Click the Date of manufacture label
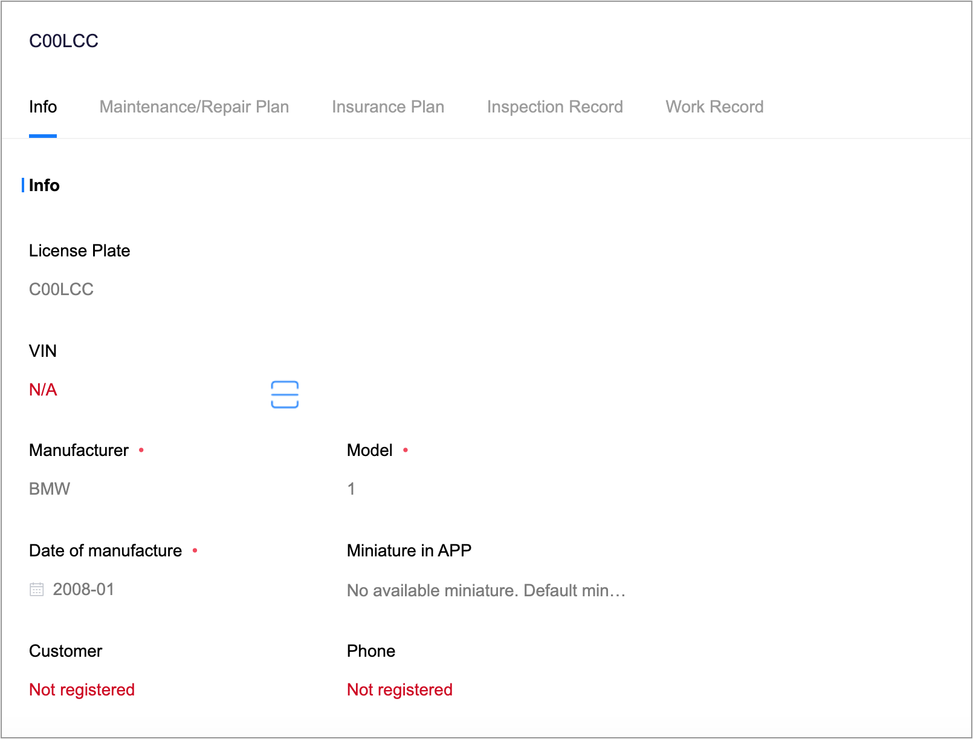This screenshot has height=739, width=973. click(x=105, y=551)
